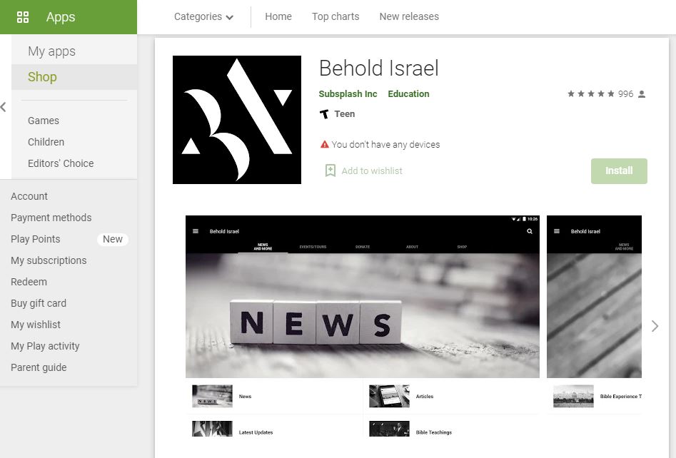The image size is (676, 458).
Task: Open Buy gift card
Action: pyautogui.click(x=39, y=303)
